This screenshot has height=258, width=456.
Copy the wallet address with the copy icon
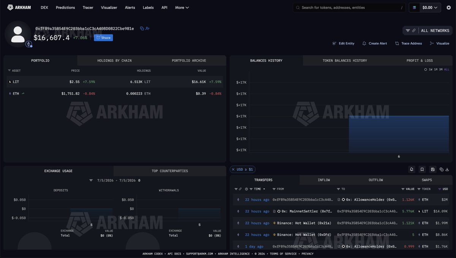click(142, 28)
